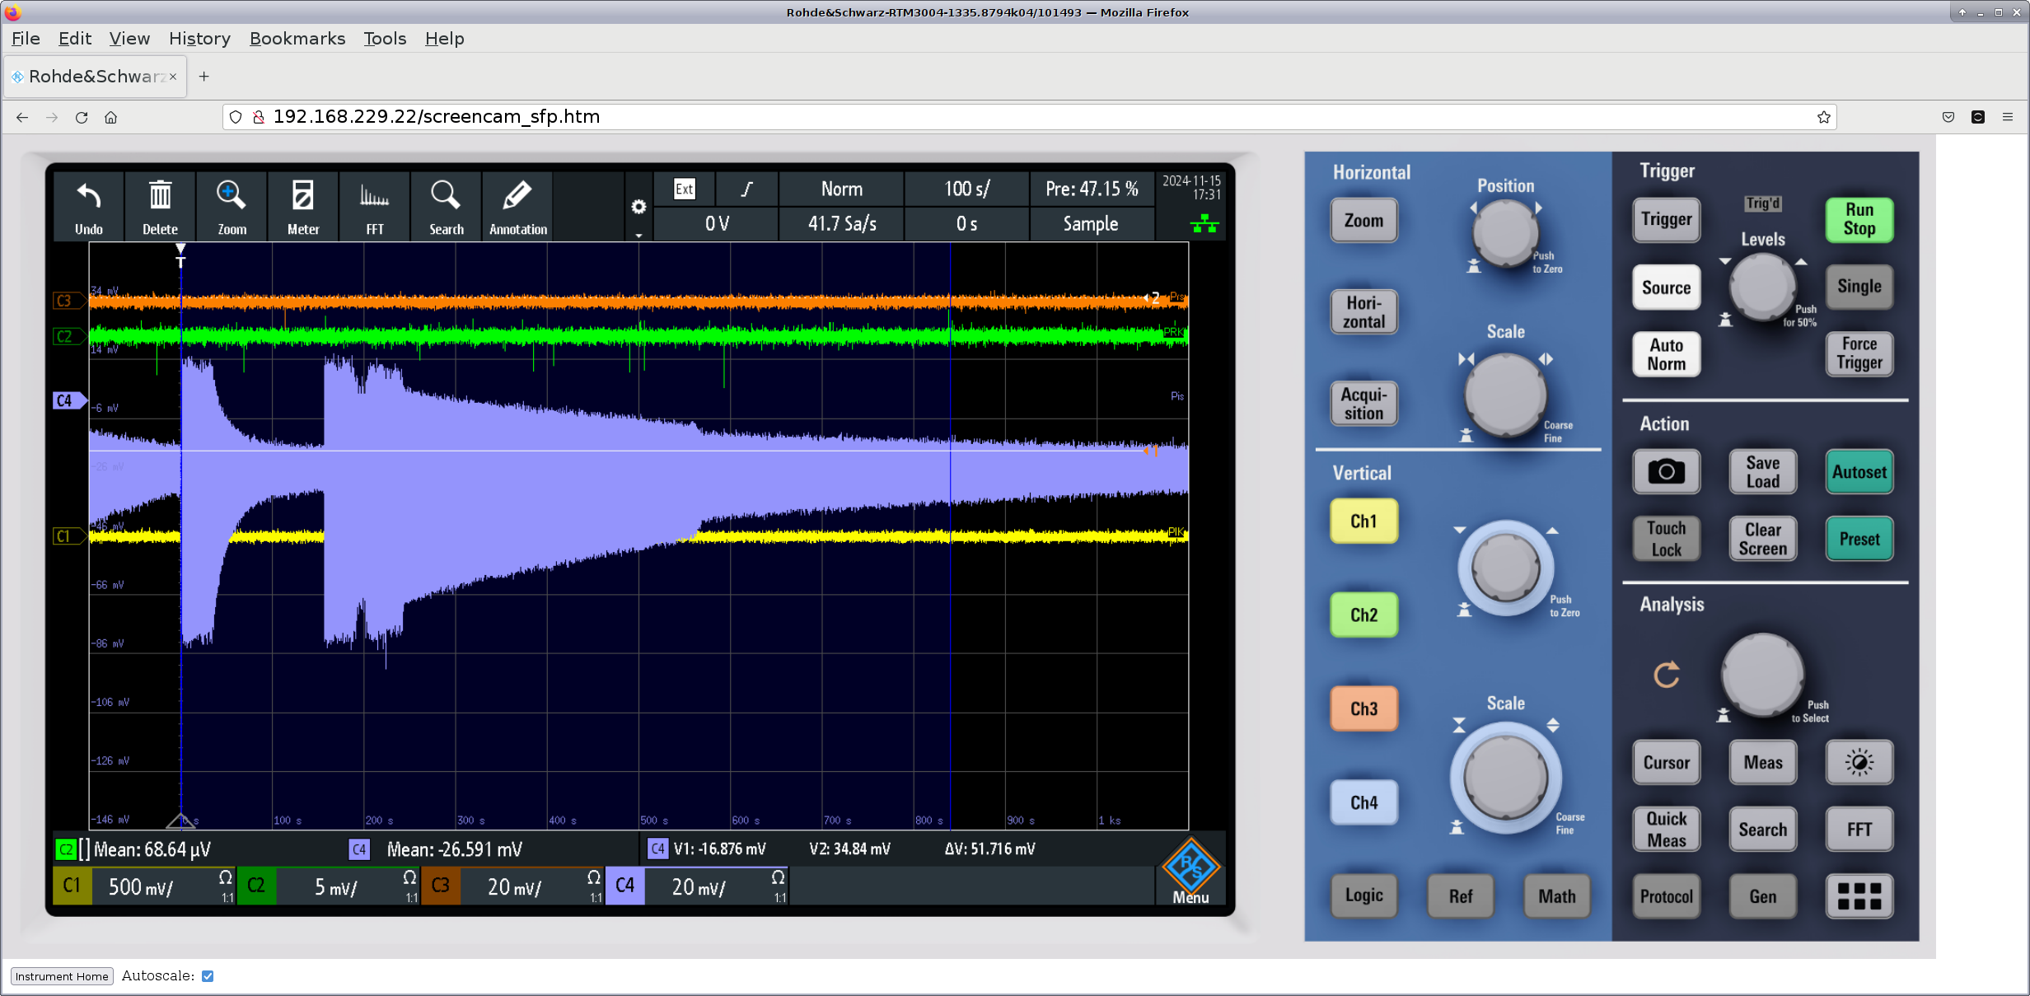Toggle the Autoscale checkbox
Screen dimensions: 2030x996
pyautogui.click(x=208, y=976)
